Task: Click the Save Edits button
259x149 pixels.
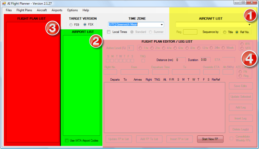Action: (241, 86)
